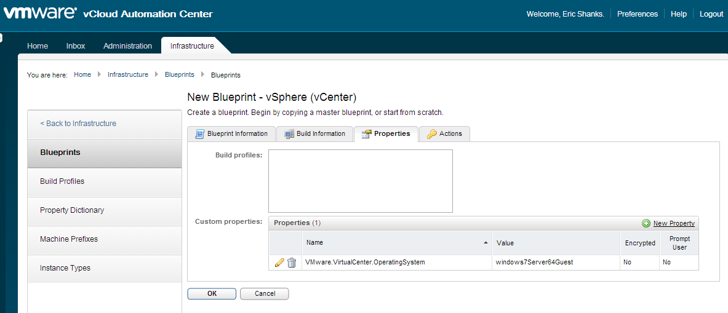This screenshot has height=313, width=728.
Task: Select the Properties tab
Action: [x=386, y=133]
